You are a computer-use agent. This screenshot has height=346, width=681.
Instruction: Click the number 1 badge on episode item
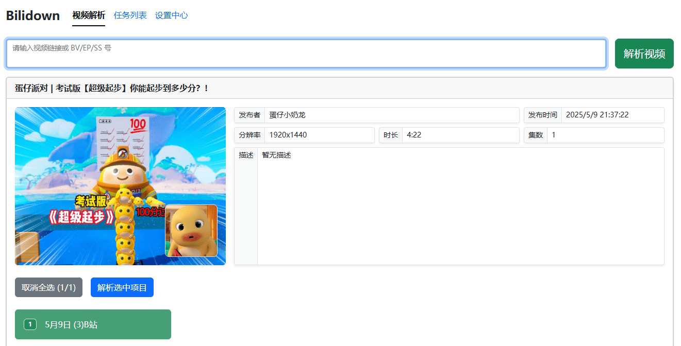click(30, 324)
